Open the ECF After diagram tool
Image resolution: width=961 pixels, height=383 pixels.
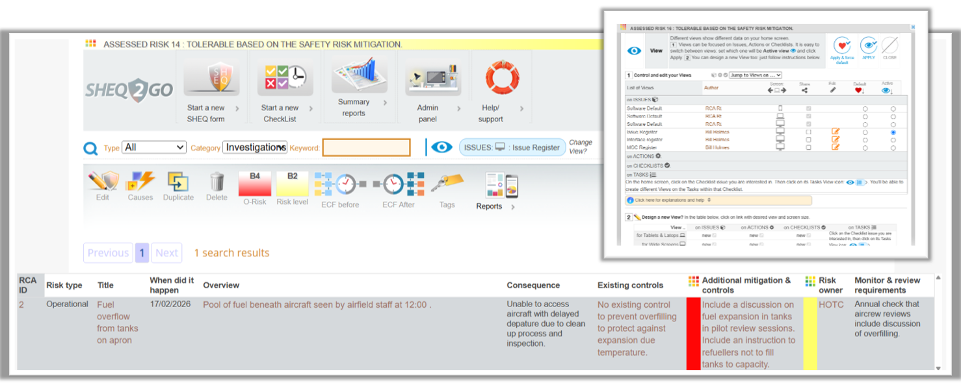click(x=399, y=184)
